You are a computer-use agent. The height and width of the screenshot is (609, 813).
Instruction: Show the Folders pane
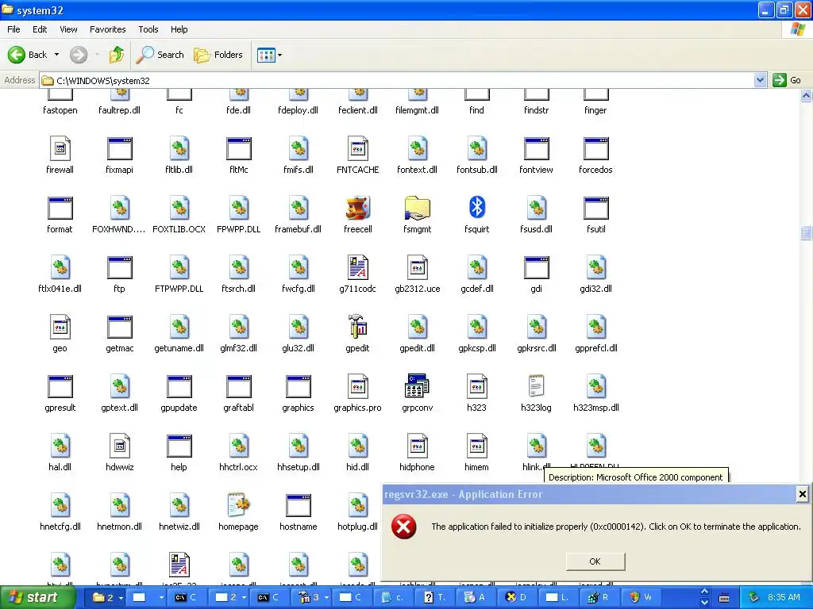click(x=218, y=55)
